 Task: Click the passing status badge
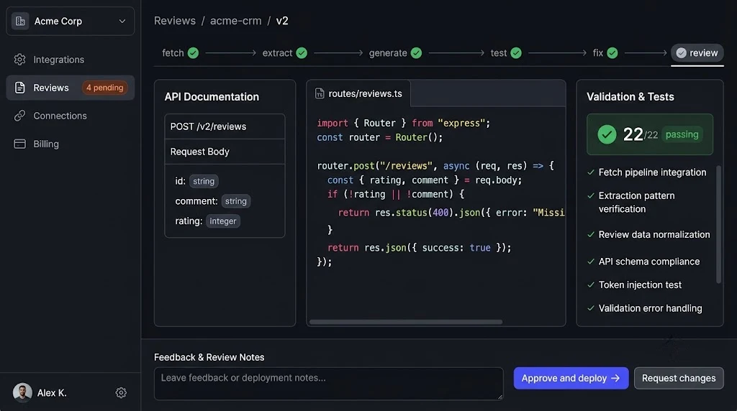pyautogui.click(x=682, y=134)
